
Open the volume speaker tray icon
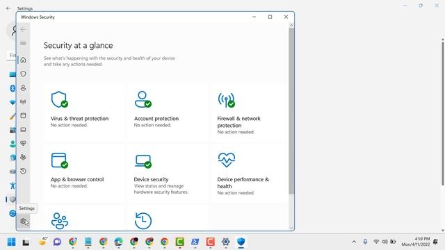pyautogui.click(x=385, y=242)
